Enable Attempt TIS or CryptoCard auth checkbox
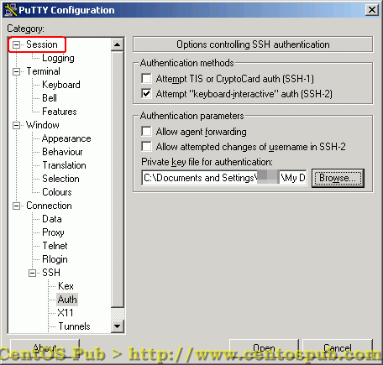 pyautogui.click(x=146, y=79)
